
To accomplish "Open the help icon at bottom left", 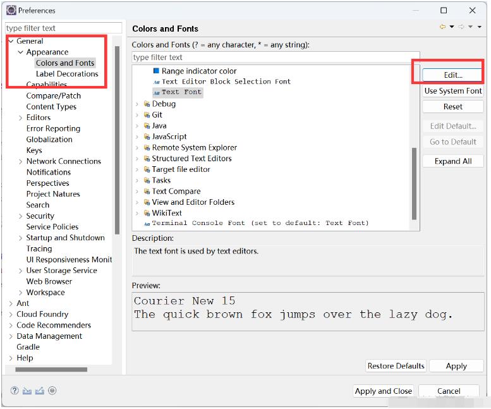I will pos(15,391).
